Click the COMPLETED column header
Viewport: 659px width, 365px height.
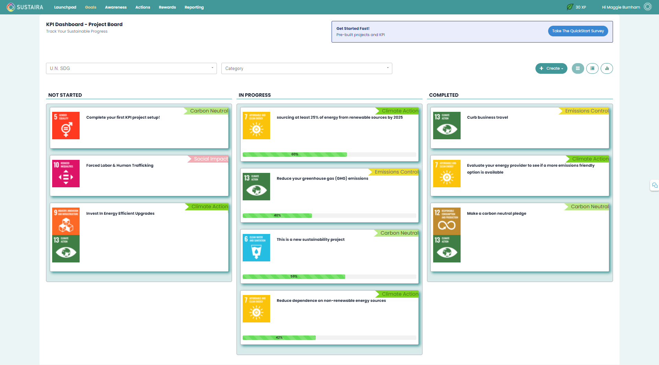[x=444, y=95]
